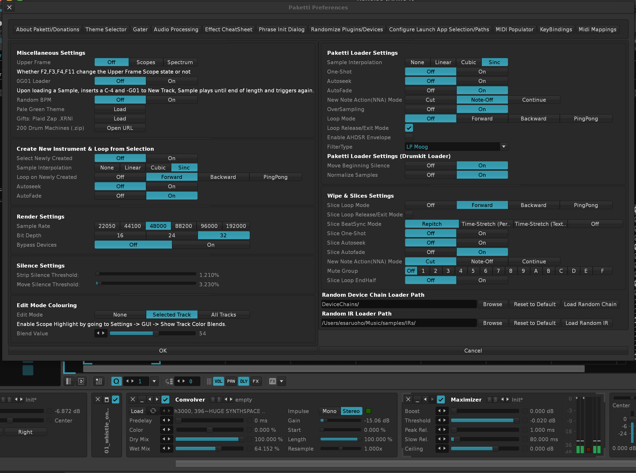The image size is (636, 473).
Task: Minimize the Convolver device panel
Action: pos(142,399)
